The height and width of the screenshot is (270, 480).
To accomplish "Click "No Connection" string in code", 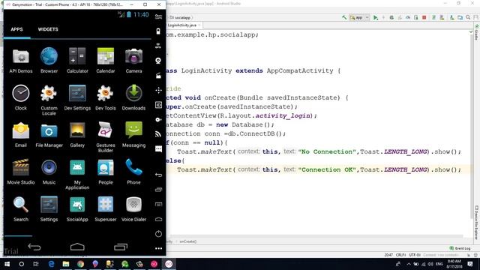I will pyautogui.click(x=327, y=151).
